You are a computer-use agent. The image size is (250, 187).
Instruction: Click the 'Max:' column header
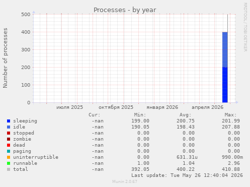coord(231,115)
